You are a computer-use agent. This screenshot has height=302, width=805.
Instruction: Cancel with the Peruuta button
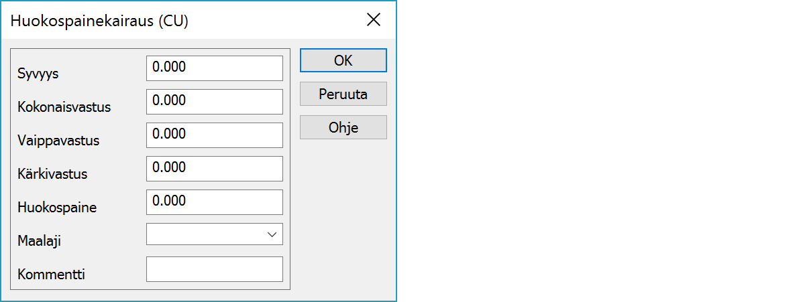tap(343, 94)
